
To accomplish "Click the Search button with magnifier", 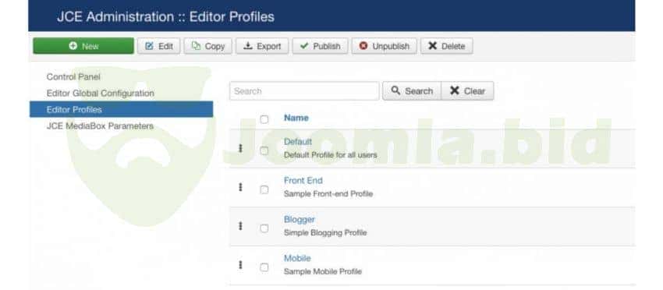I will pyautogui.click(x=412, y=91).
